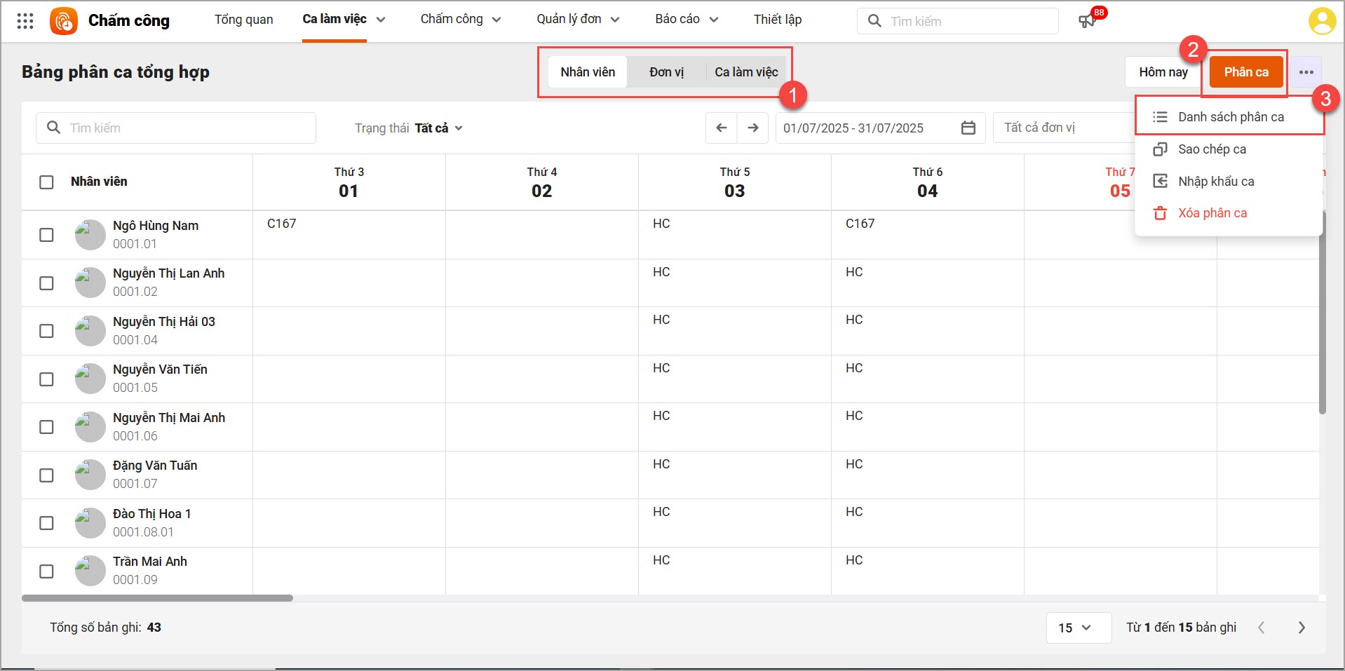Tick the select-all checkbox beside Nhân viên

tap(46, 182)
